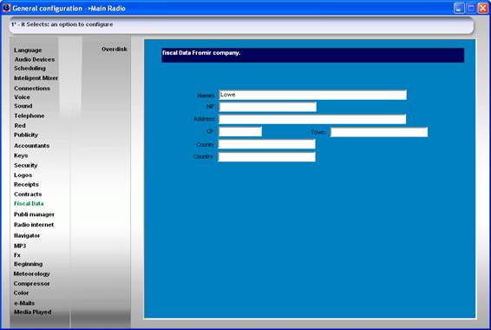The image size is (491, 330).
Task: Choose the e-Mails option
Action: click(x=24, y=303)
